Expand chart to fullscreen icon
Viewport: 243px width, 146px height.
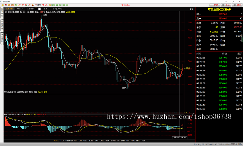point(191,9)
